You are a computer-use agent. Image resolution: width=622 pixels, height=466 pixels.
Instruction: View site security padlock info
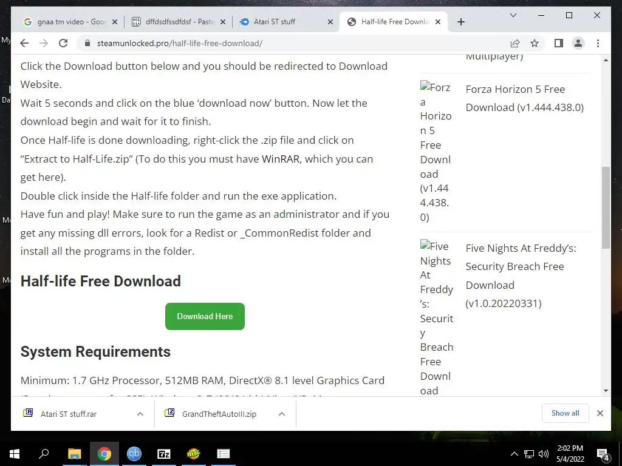point(87,43)
